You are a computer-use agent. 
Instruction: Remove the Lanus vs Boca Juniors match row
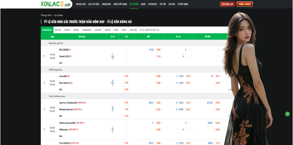(44, 83)
